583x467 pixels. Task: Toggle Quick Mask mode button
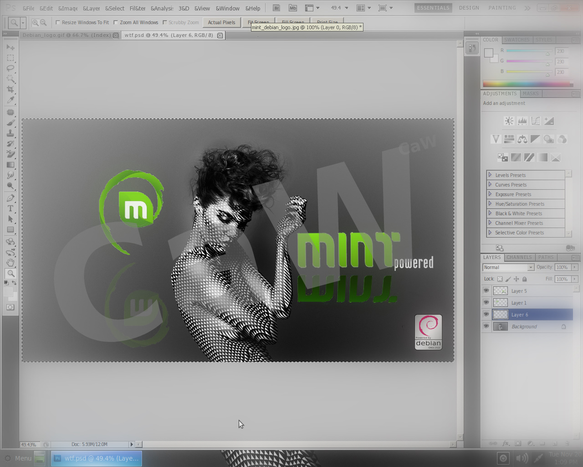pyautogui.click(x=10, y=307)
